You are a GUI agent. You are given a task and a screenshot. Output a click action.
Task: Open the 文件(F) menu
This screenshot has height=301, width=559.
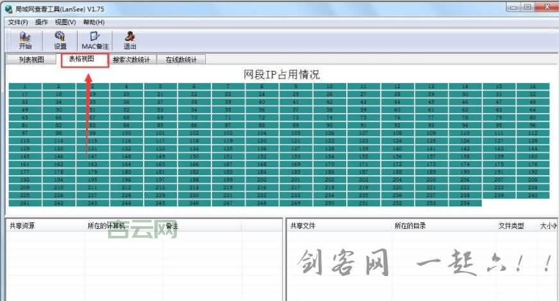point(18,22)
